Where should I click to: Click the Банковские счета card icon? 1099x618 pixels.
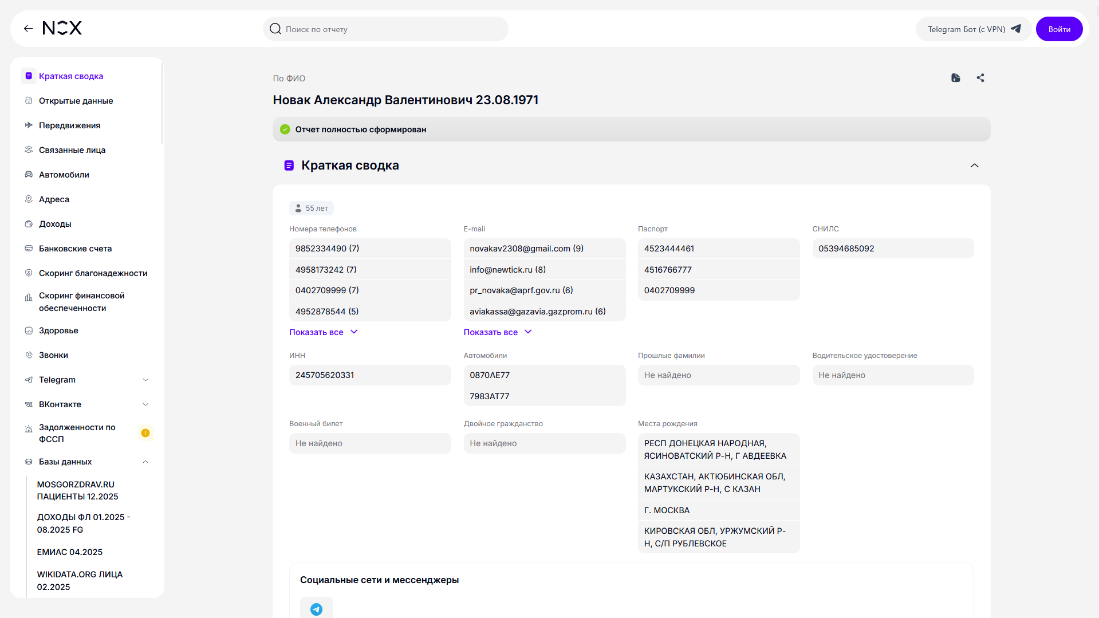click(29, 248)
